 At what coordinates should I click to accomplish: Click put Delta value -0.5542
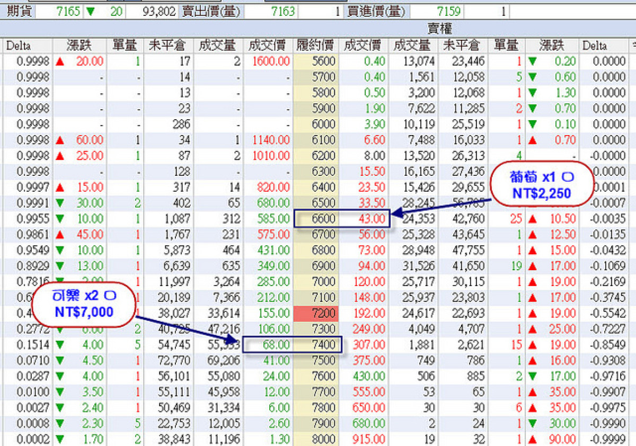pos(608,313)
